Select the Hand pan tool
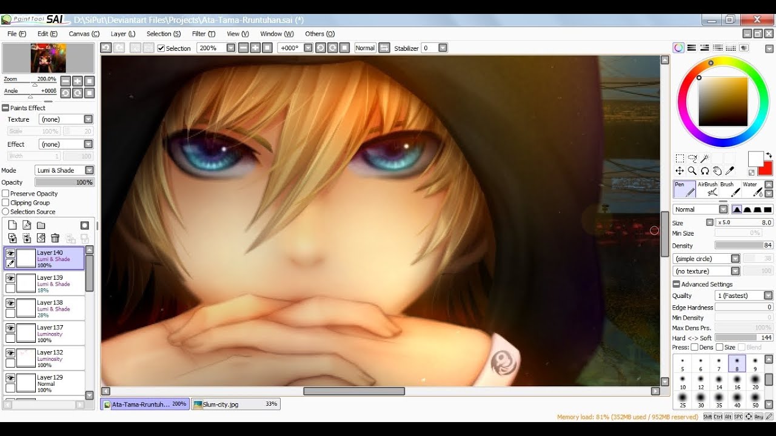This screenshot has height=436, width=776. pos(718,171)
